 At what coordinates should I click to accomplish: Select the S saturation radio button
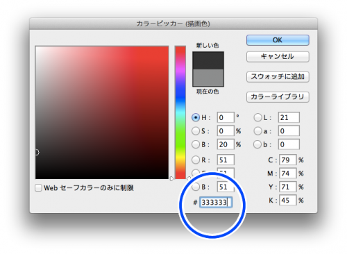[196, 131]
